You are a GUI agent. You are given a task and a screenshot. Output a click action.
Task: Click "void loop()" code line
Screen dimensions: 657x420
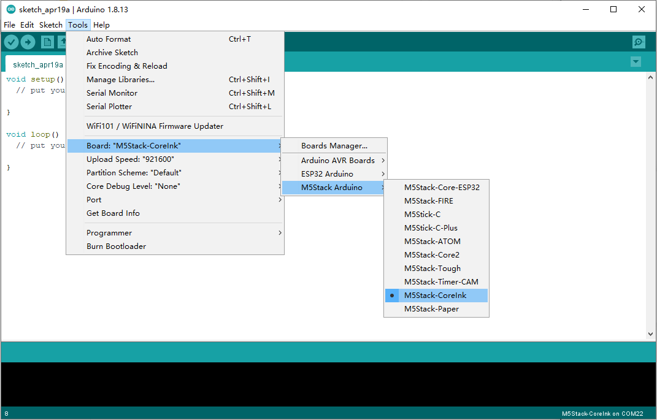pyautogui.click(x=33, y=134)
